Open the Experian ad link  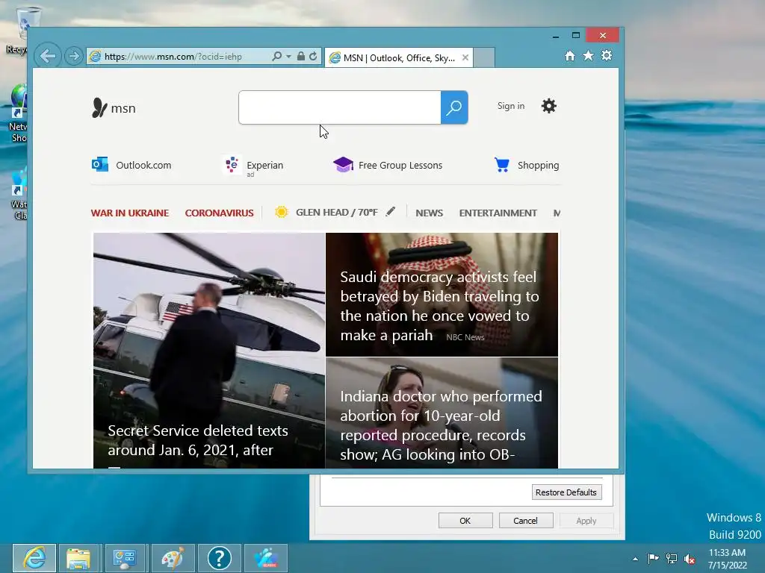click(x=254, y=166)
